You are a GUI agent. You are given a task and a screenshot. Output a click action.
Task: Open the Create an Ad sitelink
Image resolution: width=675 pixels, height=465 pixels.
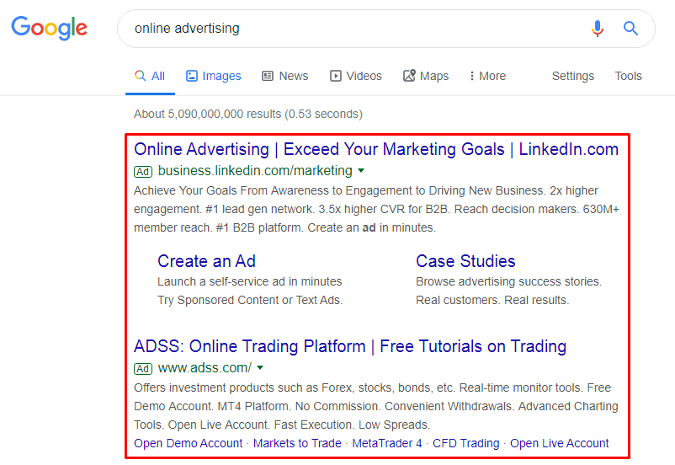pos(207,261)
